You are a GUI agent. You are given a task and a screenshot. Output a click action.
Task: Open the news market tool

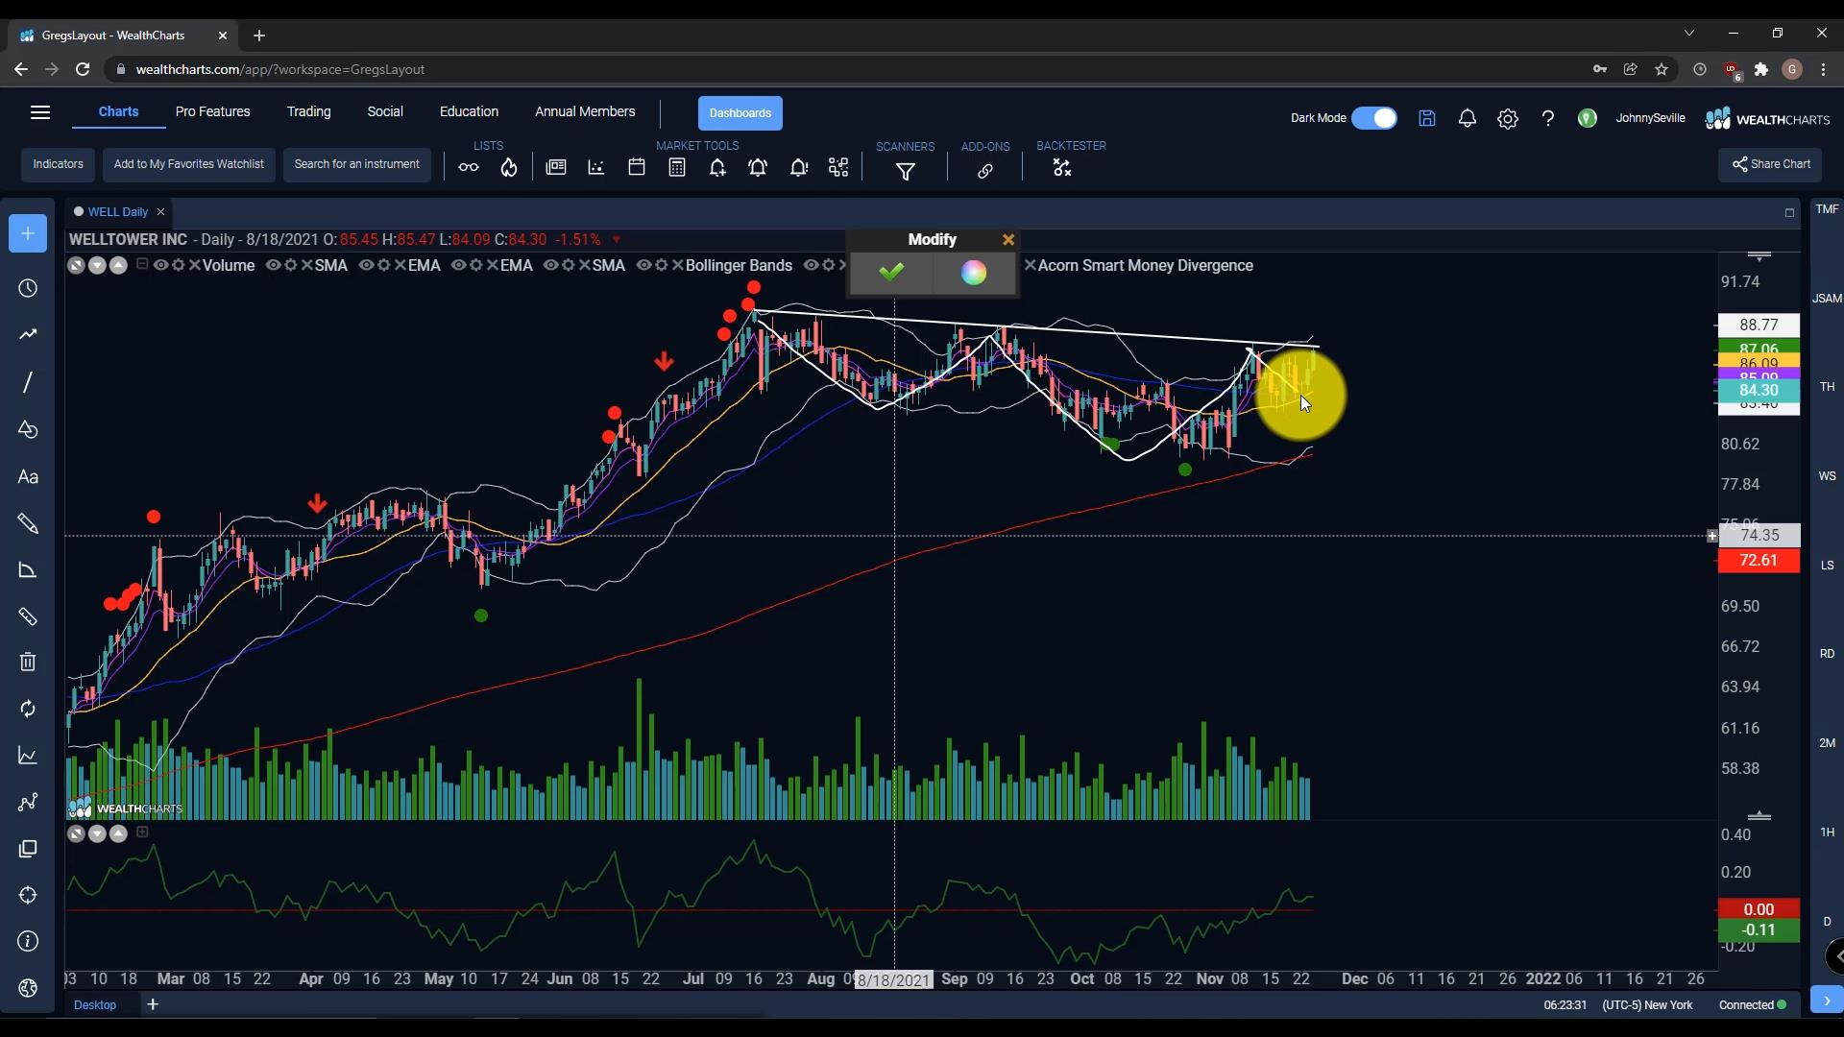(556, 168)
